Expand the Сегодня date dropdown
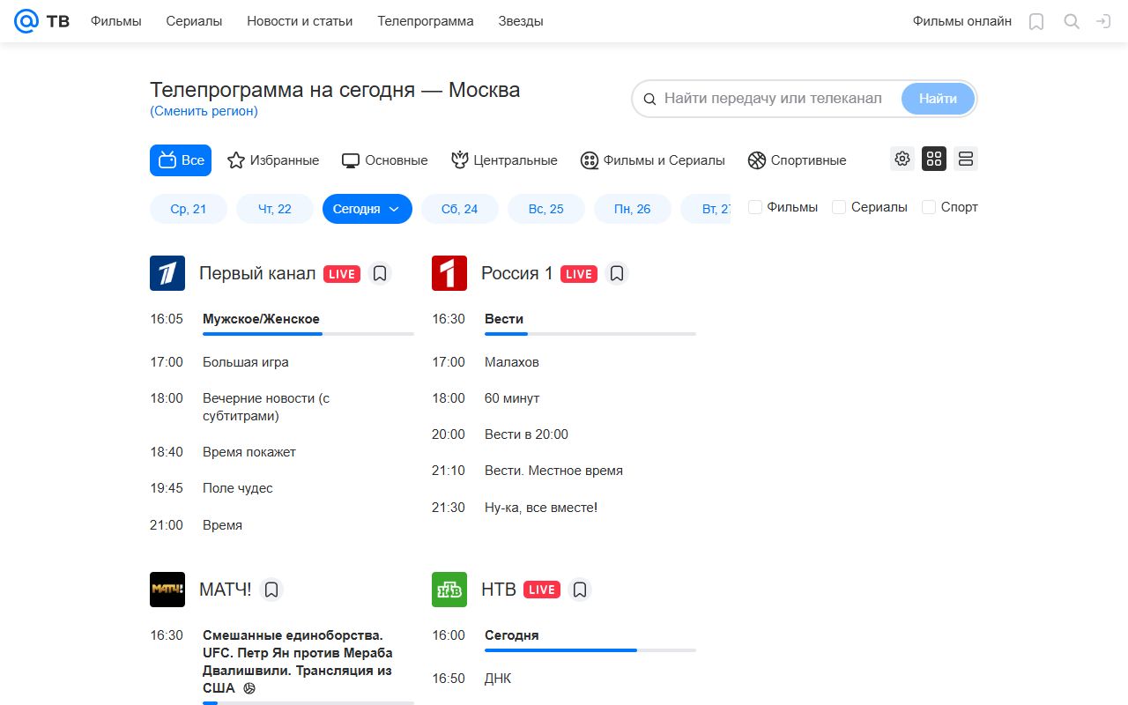This screenshot has height=705, width=1128. (x=367, y=209)
